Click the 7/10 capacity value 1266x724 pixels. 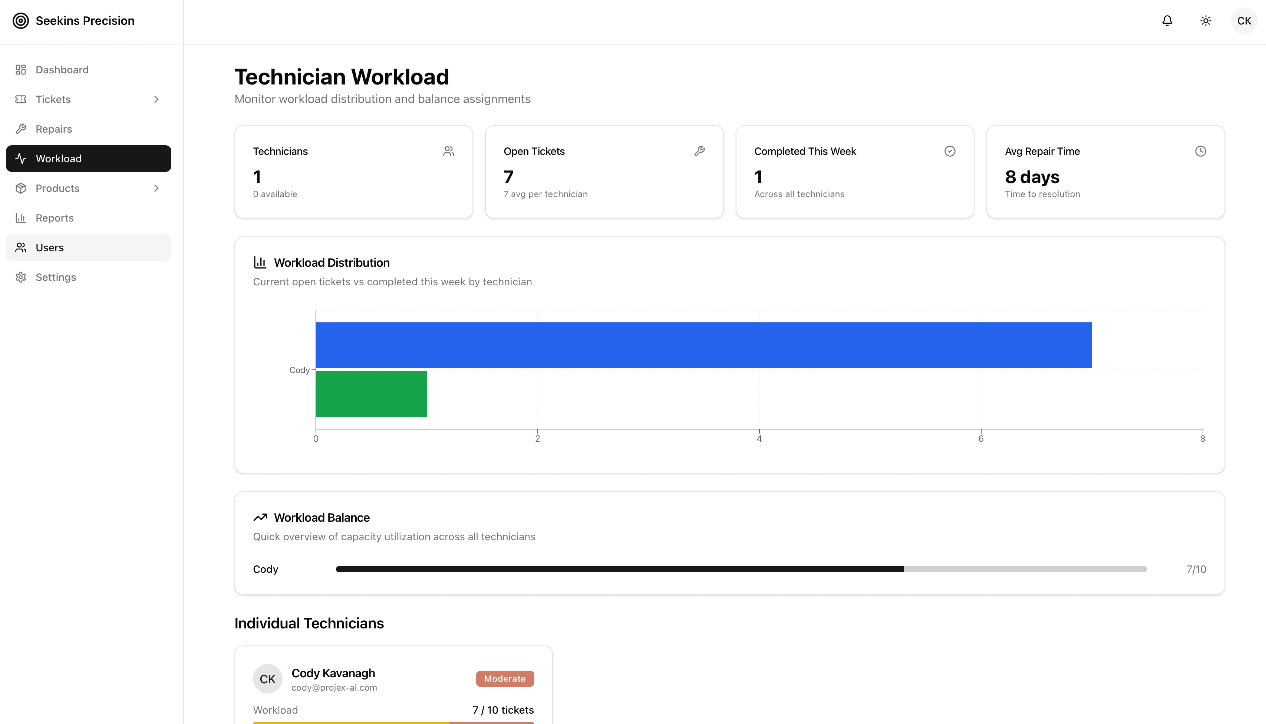coord(1196,569)
